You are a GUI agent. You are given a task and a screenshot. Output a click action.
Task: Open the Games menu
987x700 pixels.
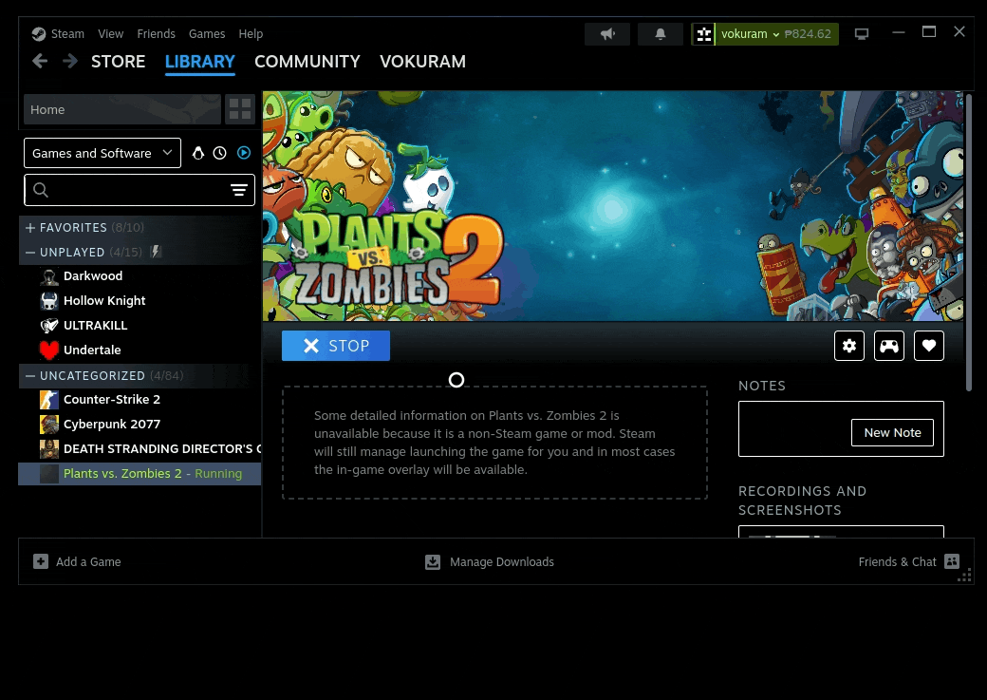click(x=207, y=34)
